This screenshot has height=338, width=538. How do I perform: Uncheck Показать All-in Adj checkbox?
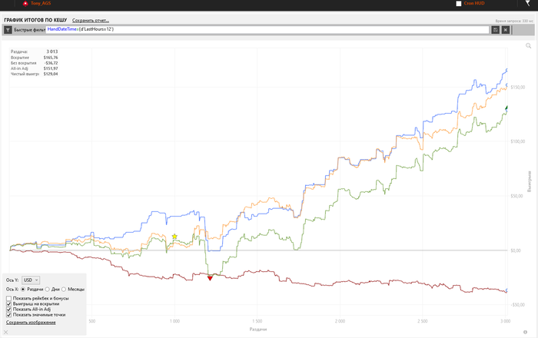(x=9, y=310)
